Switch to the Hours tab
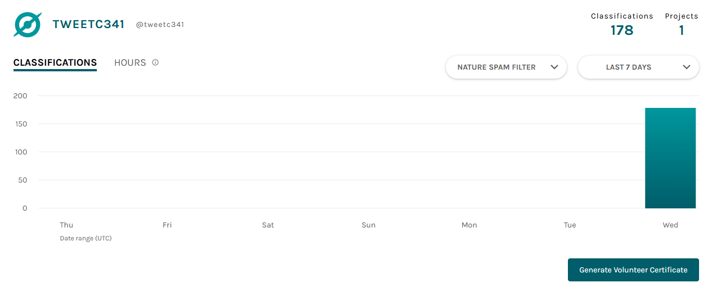Viewport: 712px width, 287px height. click(x=130, y=62)
